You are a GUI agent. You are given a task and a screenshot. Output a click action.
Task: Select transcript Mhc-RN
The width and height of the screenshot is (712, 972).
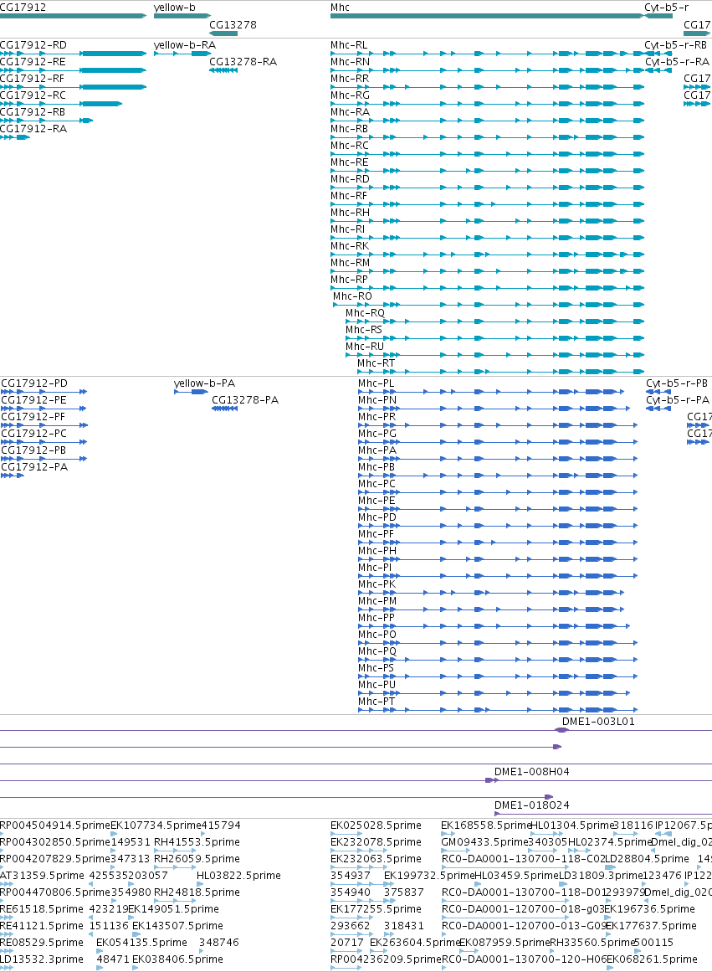pyautogui.click(x=350, y=62)
